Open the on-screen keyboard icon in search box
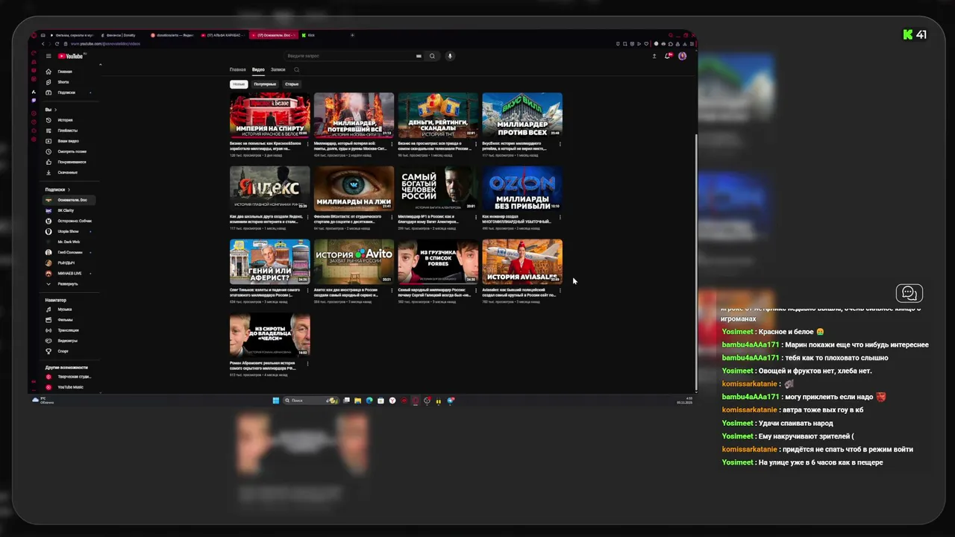The height and width of the screenshot is (537, 955). coord(419,56)
